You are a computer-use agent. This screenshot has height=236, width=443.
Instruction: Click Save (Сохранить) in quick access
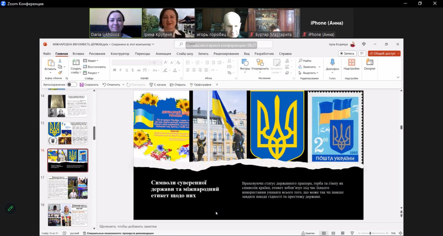(x=89, y=85)
